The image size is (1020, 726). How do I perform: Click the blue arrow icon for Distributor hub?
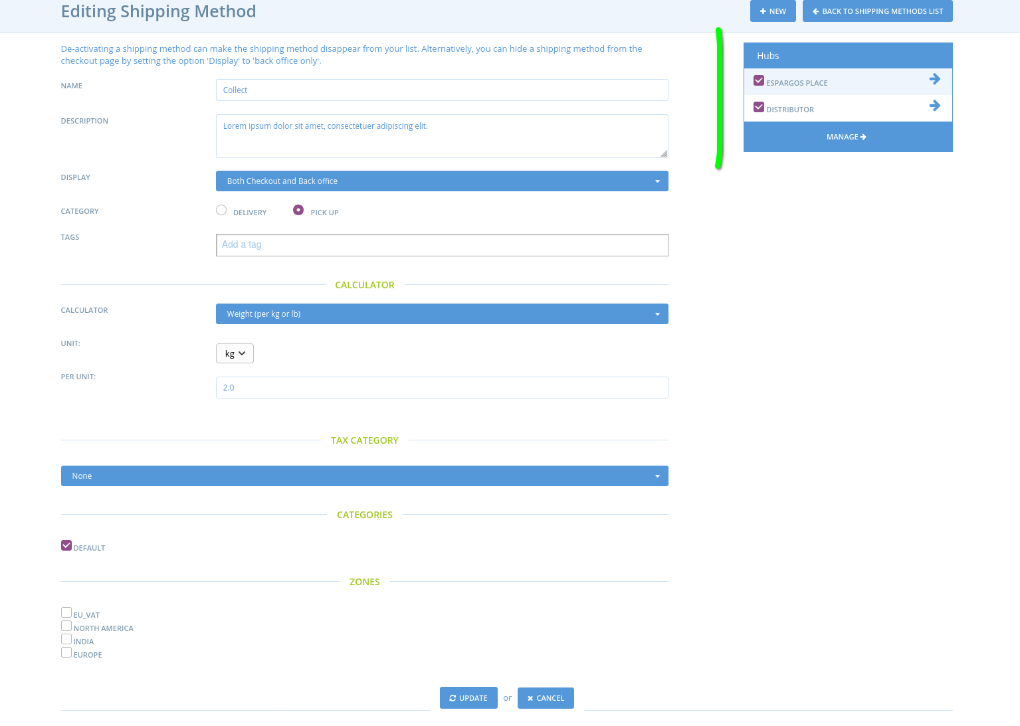[934, 106]
